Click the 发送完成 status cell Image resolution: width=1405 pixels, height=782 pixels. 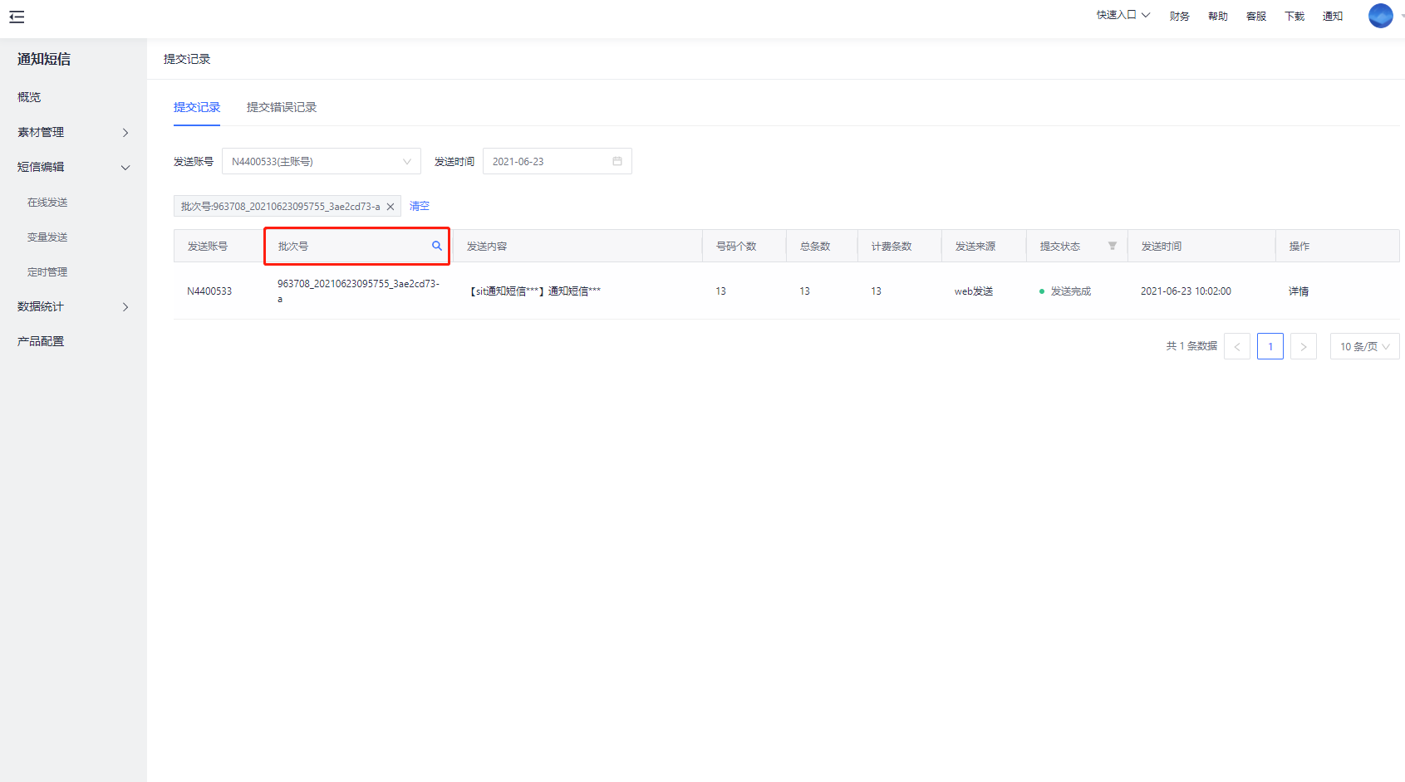(x=1065, y=291)
